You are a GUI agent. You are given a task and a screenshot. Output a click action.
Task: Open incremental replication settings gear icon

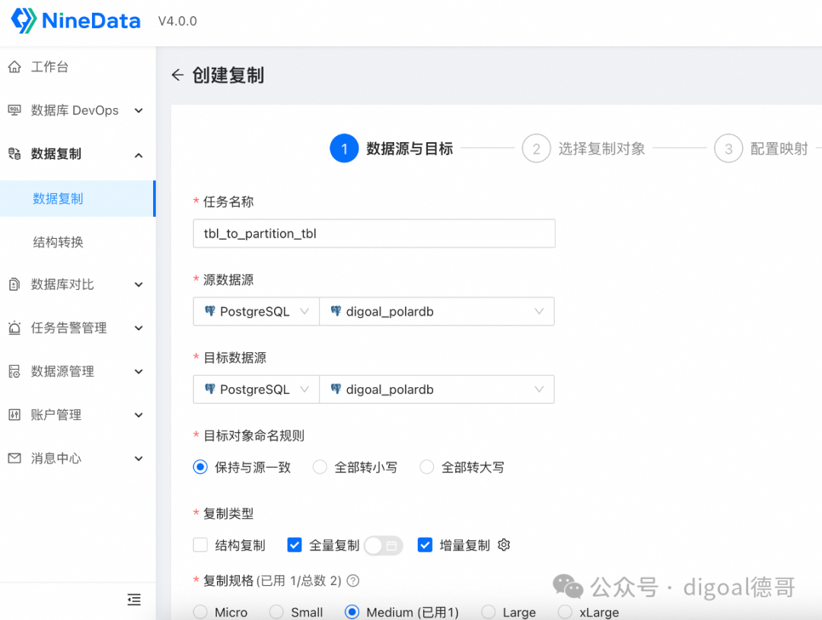pos(504,545)
